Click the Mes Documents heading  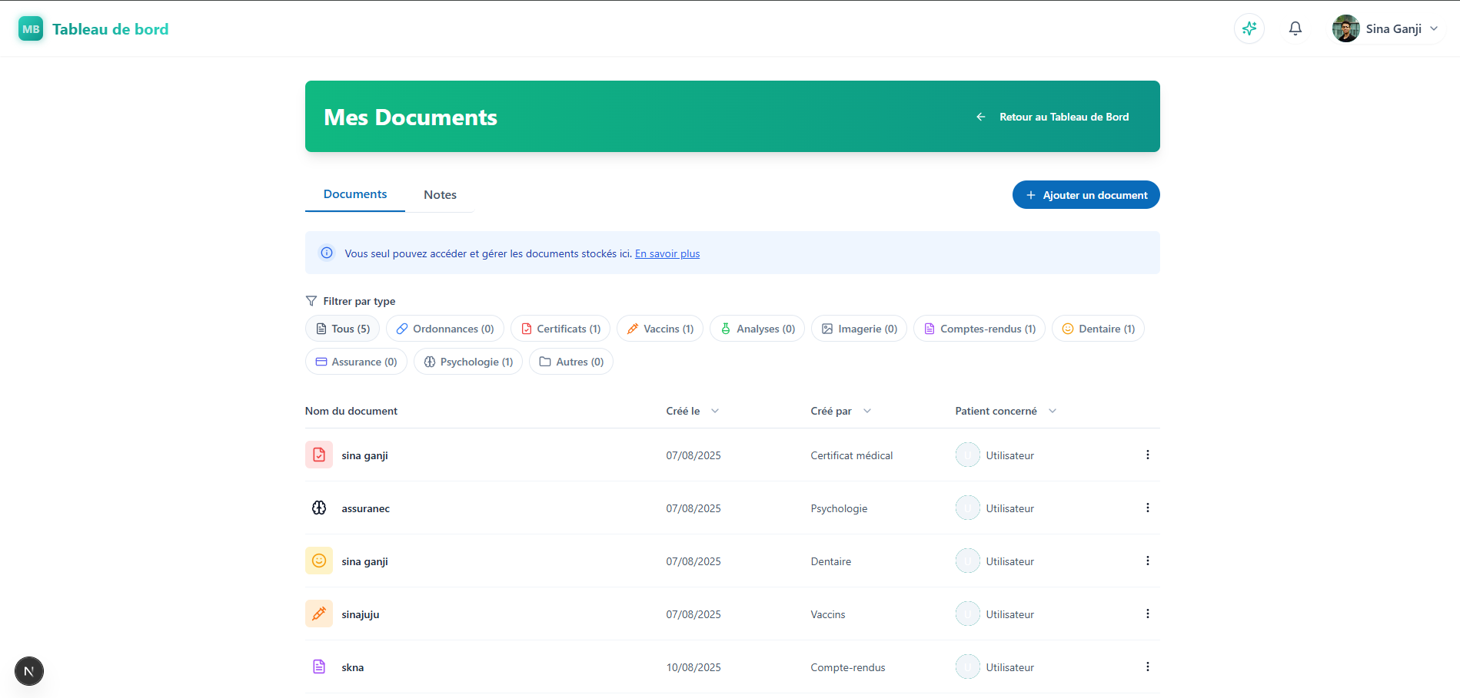(x=411, y=117)
